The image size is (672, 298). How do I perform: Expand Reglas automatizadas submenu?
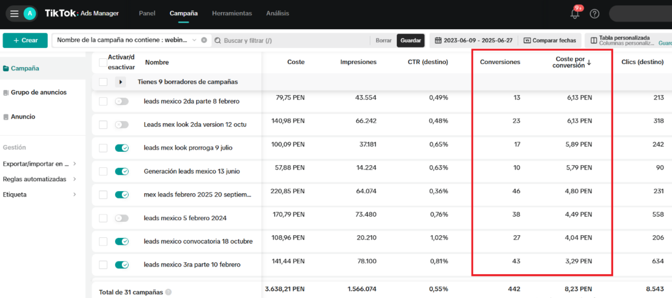75,179
